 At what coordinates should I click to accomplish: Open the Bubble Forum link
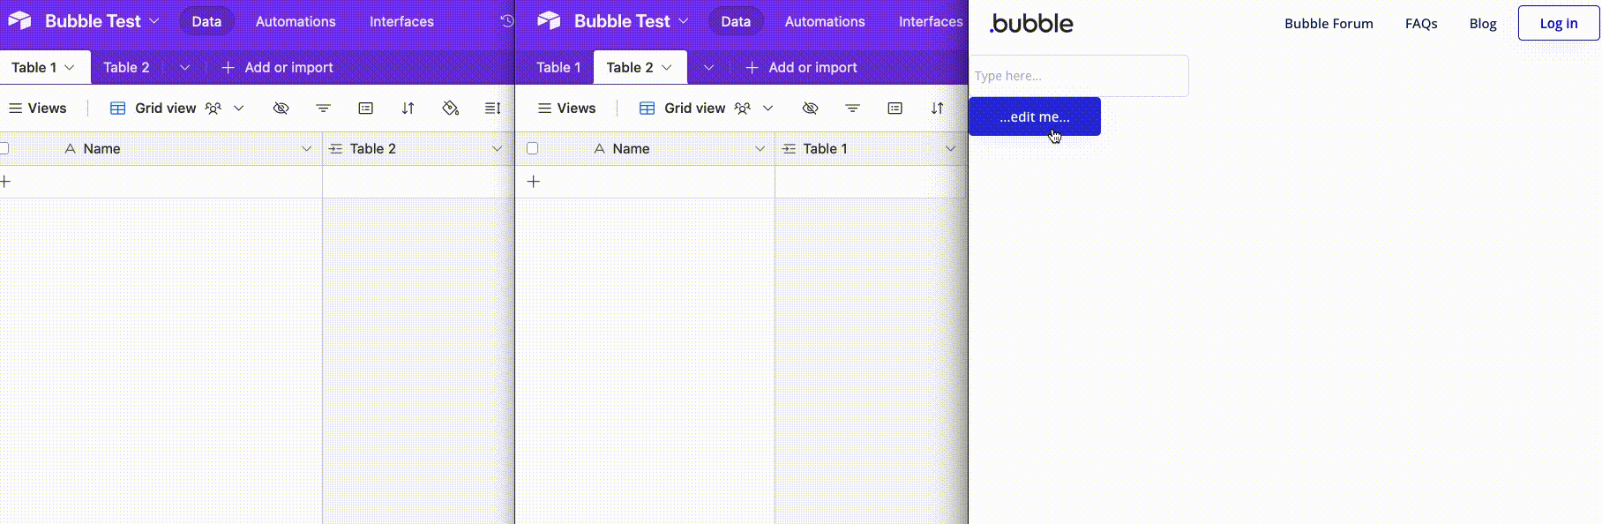(x=1329, y=24)
